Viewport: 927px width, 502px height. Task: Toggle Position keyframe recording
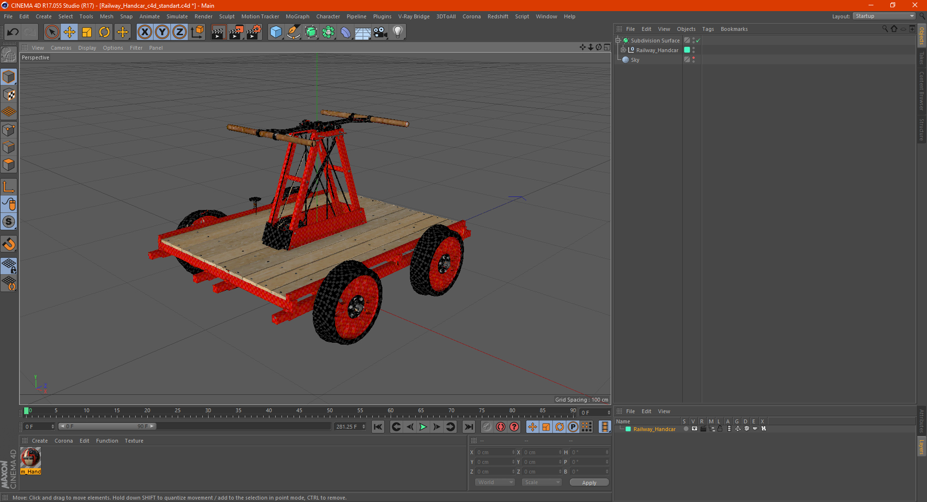pyautogui.click(x=533, y=427)
